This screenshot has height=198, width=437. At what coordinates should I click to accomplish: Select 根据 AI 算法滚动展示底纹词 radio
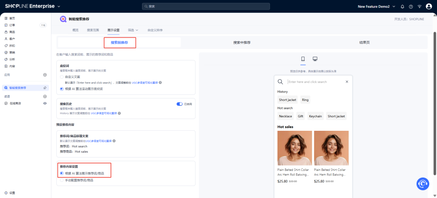coord(62,89)
